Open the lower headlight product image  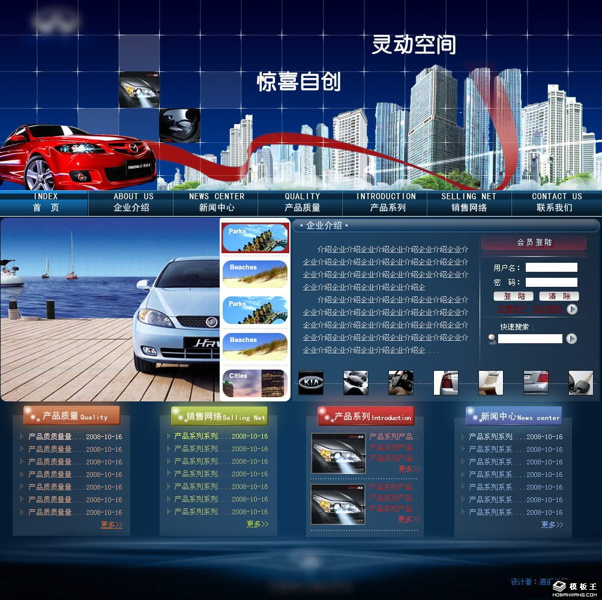[x=338, y=504]
